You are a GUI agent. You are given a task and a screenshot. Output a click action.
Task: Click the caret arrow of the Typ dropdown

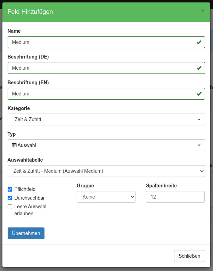199,145
